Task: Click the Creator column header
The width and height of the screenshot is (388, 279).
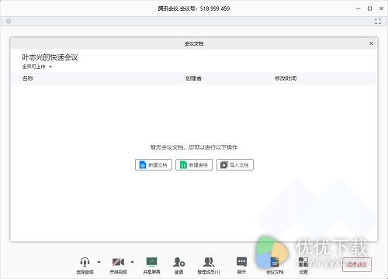Action: point(193,78)
